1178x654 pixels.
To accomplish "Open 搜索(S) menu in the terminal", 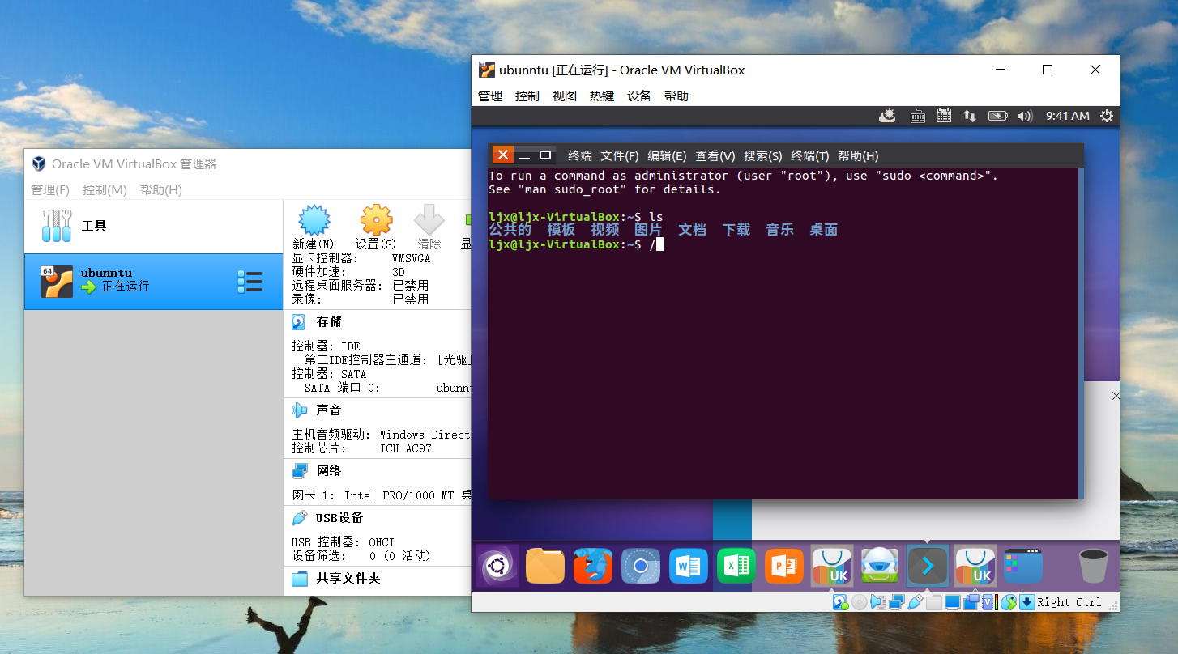I will [763, 155].
